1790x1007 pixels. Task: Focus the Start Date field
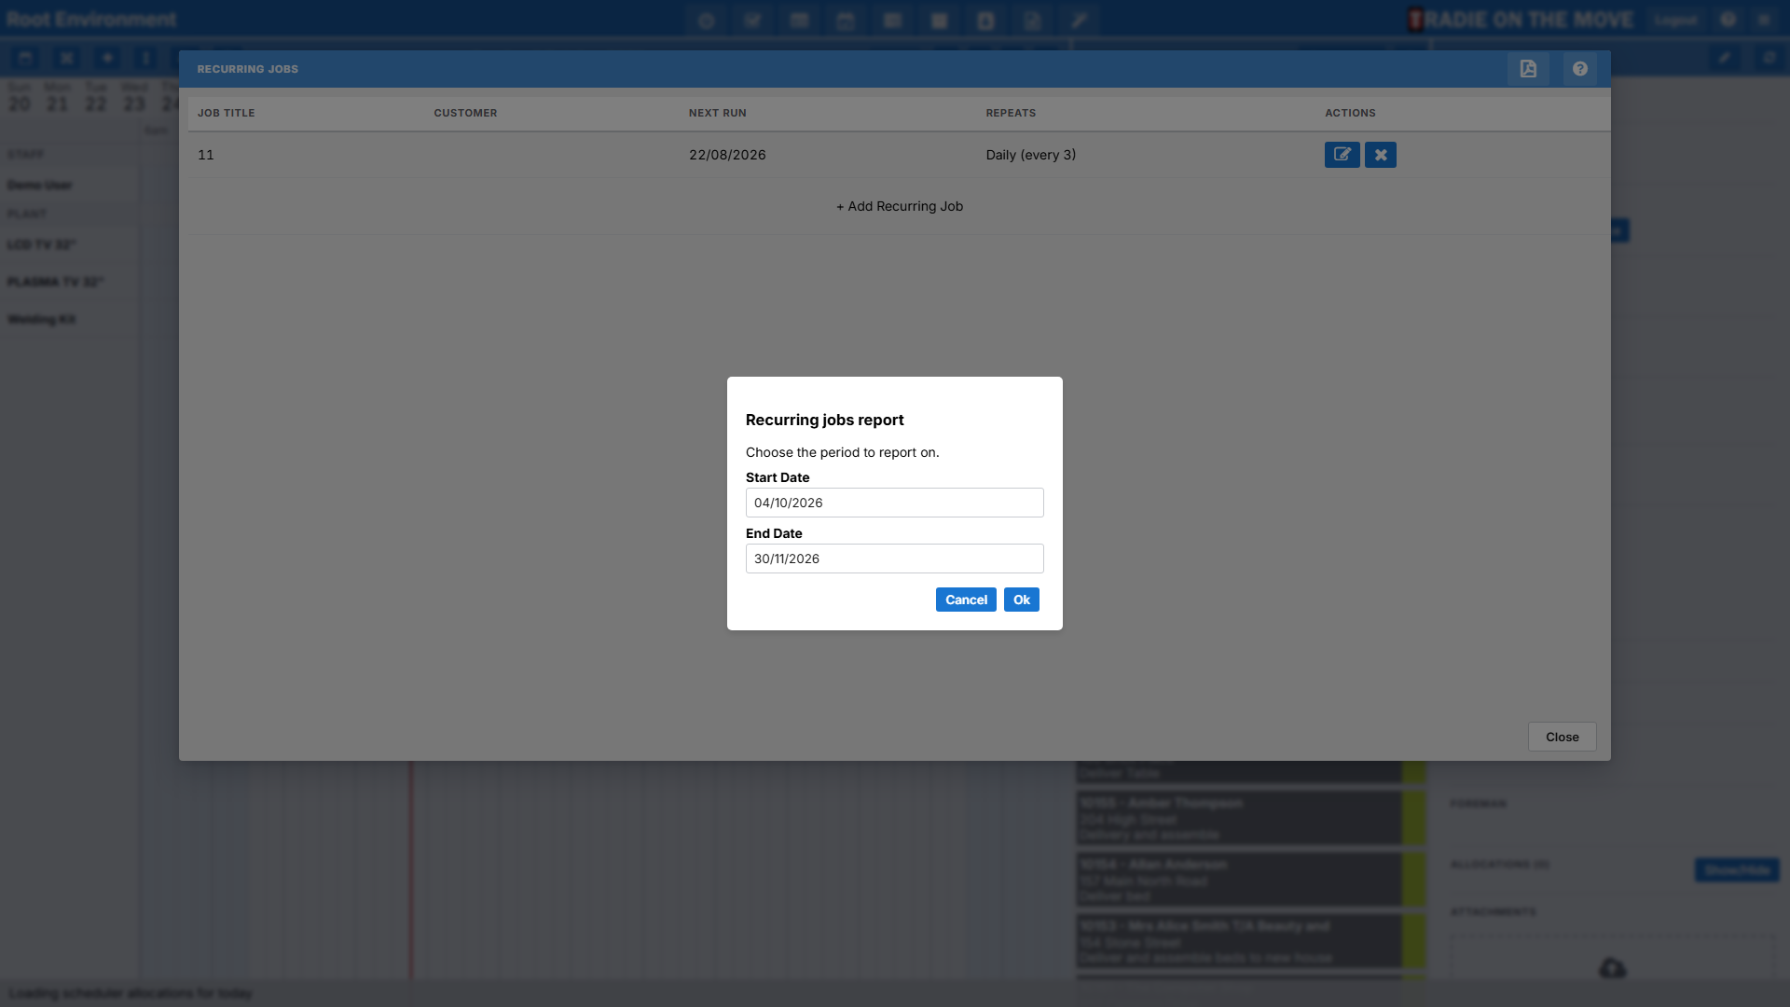coord(895,503)
